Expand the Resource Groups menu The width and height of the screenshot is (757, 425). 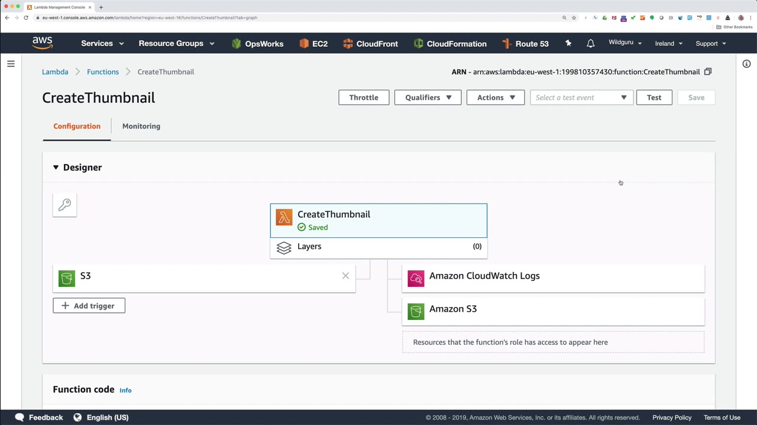tap(176, 44)
